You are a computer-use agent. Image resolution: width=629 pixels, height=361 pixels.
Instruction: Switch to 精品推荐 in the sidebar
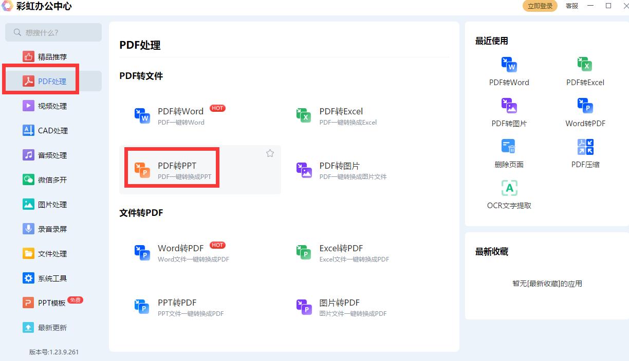click(x=51, y=56)
